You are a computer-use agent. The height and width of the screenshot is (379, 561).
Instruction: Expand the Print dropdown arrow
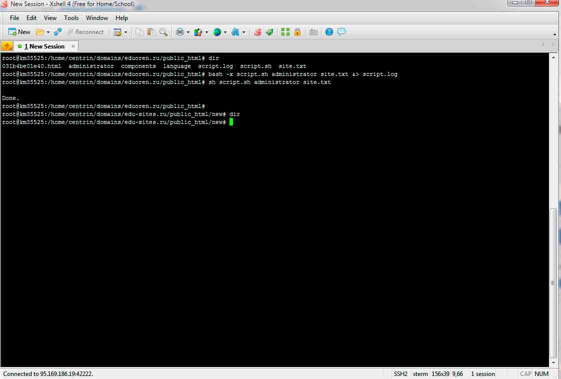[188, 32]
